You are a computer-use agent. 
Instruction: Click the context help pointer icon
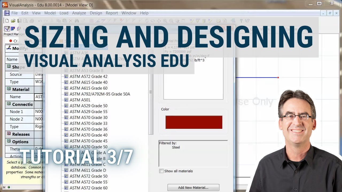coord(247,21)
